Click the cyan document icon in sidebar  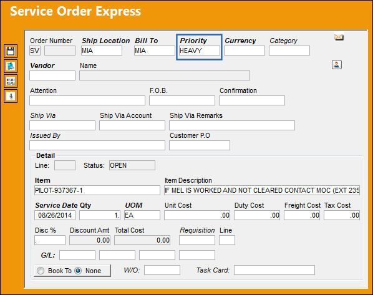point(11,66)
